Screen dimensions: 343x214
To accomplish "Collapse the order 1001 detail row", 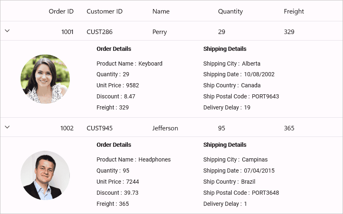I will pyautogui.click(x=7, y=31).
